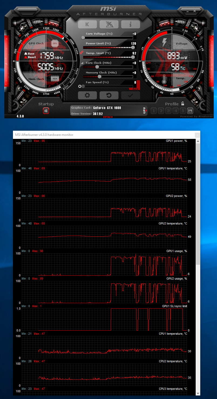Viewport: 217px width, 399px height.
Task: Click the GeForce GTX 1080 card name
Action: pos(107,108)
